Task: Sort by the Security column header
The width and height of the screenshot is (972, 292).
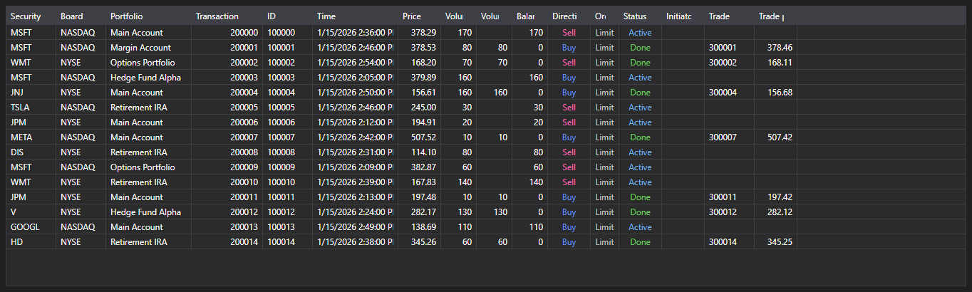Action: click(x=31, y=16)
